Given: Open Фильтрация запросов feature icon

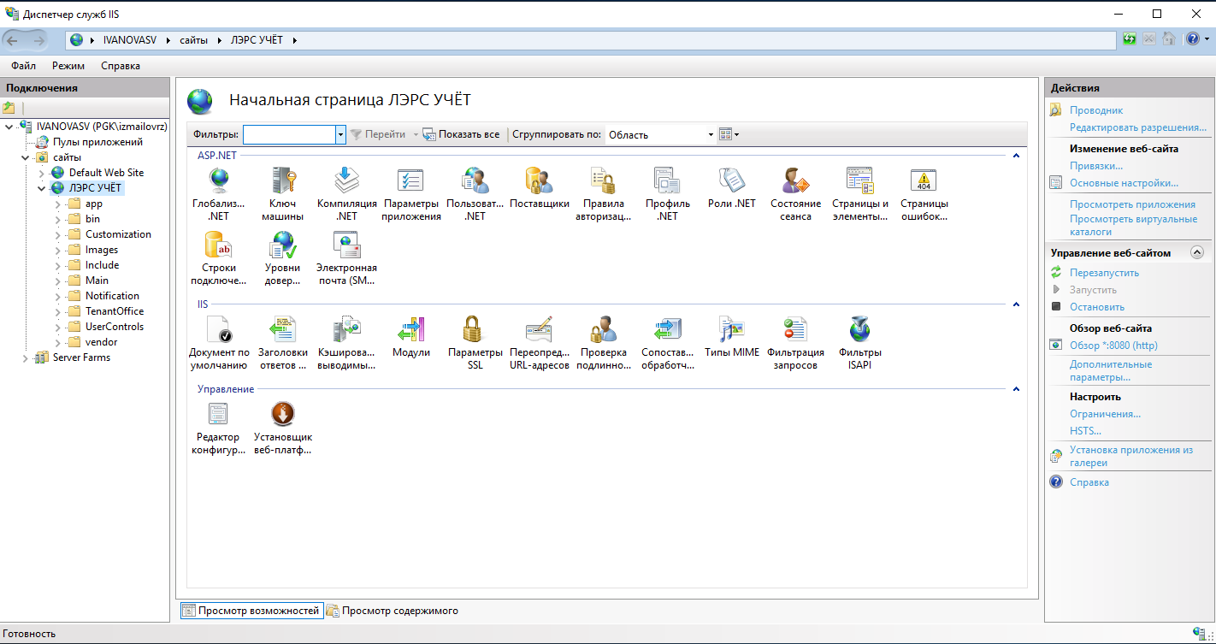Looking at the screenshot, I should point(796,329).
